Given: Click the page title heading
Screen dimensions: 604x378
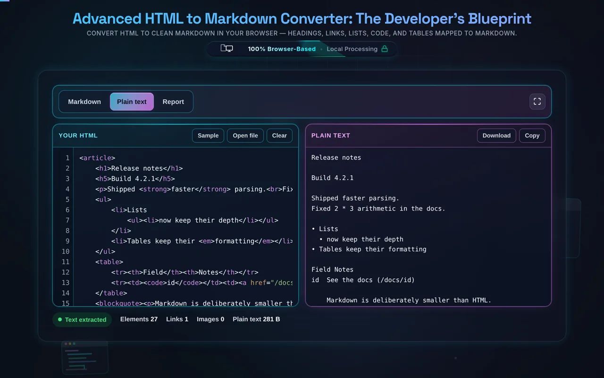Looking at the screenshot, I should pyautogui.click(x=302, y=18).
